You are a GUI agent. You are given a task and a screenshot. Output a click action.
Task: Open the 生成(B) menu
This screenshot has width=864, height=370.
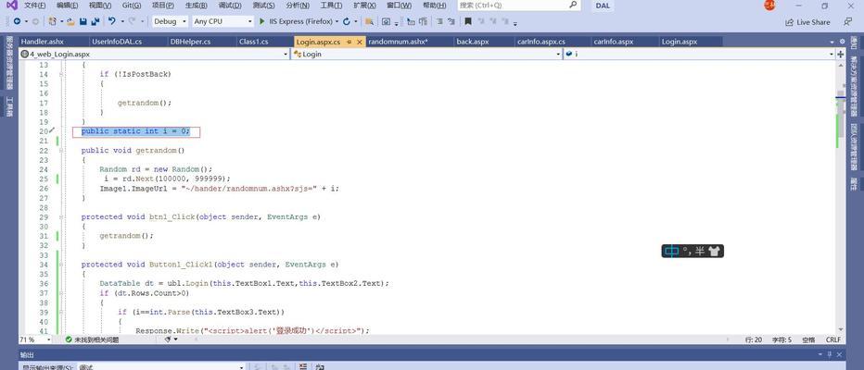coord(197,5)
